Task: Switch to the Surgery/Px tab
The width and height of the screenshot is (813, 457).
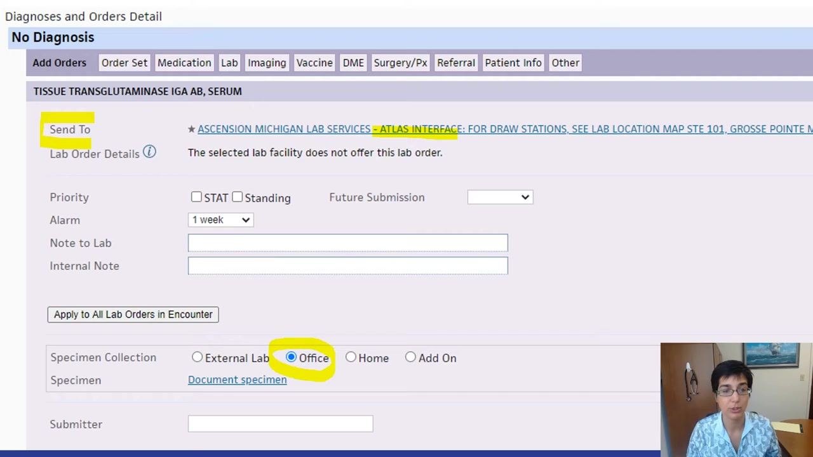Action: click(x=400, y=63)
